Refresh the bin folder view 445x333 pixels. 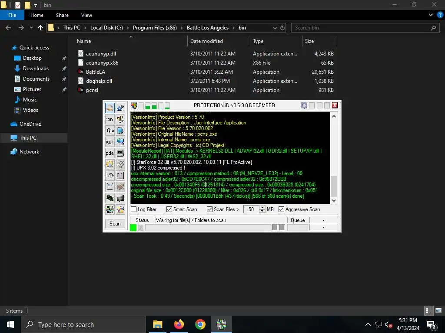tap(282, 28)
